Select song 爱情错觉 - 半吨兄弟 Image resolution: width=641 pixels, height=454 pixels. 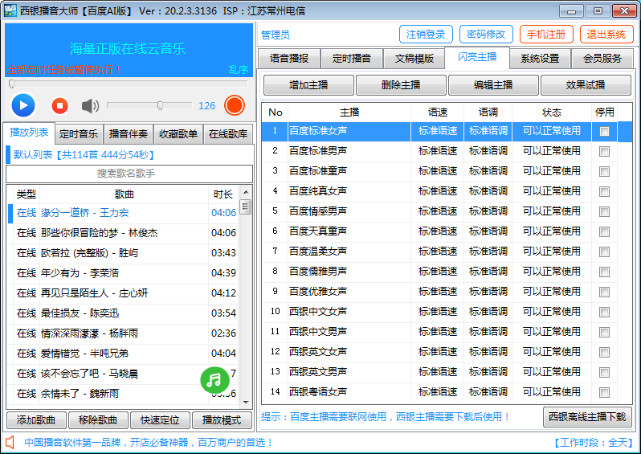pyautogui.click(x=122, y=354)
